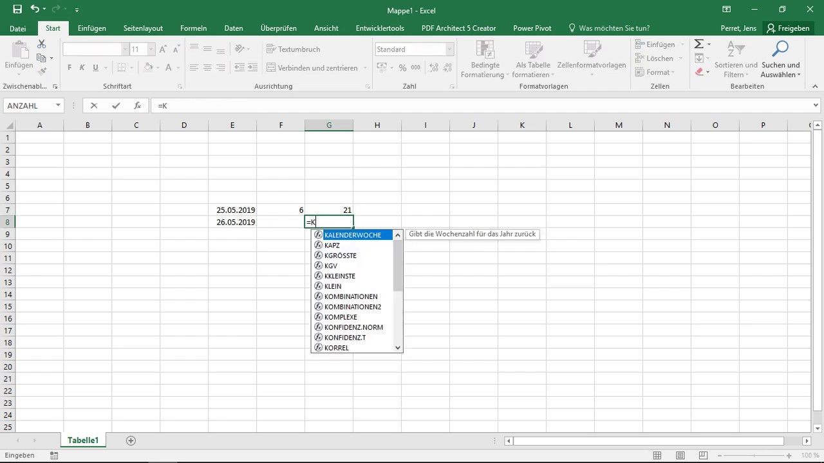The height and width of the screenshot is (463, 824).
Task: Increase the font size with the larger A
Action: point(163,49)
